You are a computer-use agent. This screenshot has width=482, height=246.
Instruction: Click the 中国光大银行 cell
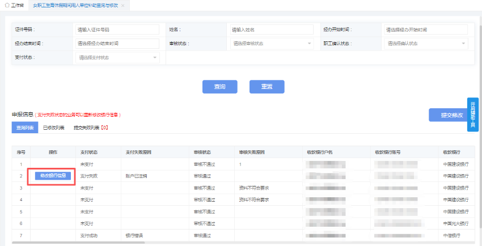pyautogui.click(x=456, y=223)
